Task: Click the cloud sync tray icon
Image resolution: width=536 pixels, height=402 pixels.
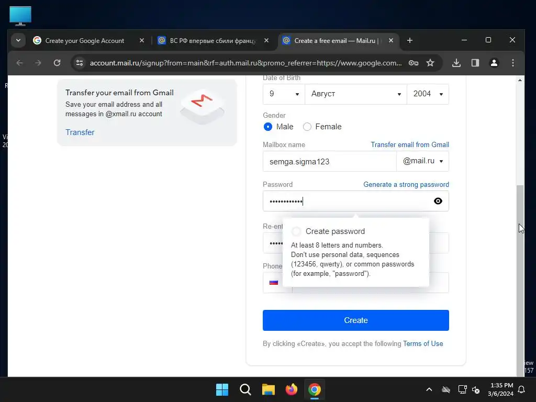Action: tap(446, 389)
